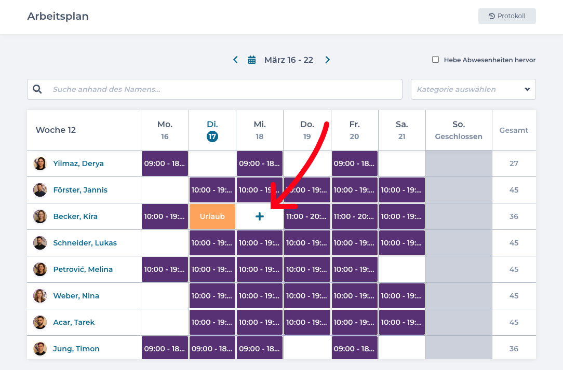563x370 pixels.
Task: Enable Hebe Abwesenheiten hervor checkbox
Action: 436,60
